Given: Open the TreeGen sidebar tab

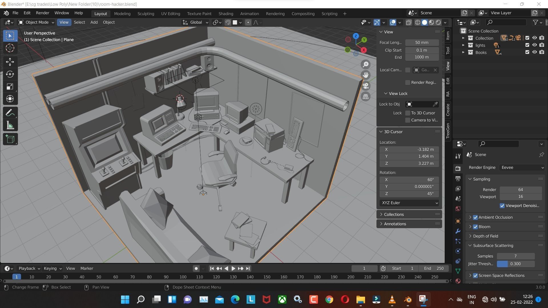Looking at the screenshot, I should pos(448,131).
